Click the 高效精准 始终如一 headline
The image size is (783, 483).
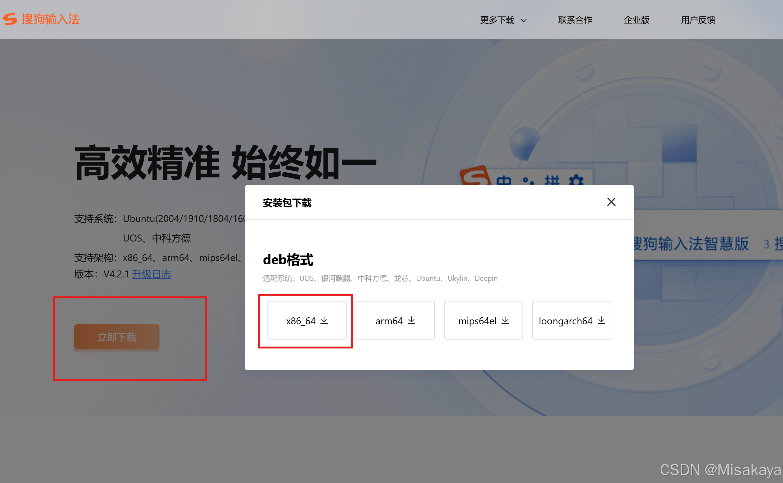point(225,162)
